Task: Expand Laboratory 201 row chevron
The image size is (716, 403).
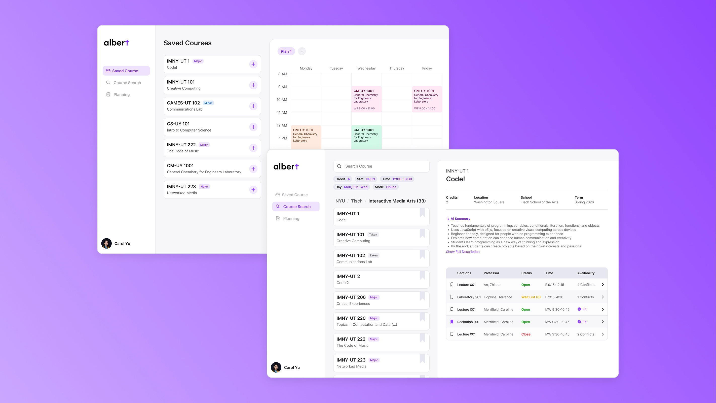Action: tap(602, 297)
